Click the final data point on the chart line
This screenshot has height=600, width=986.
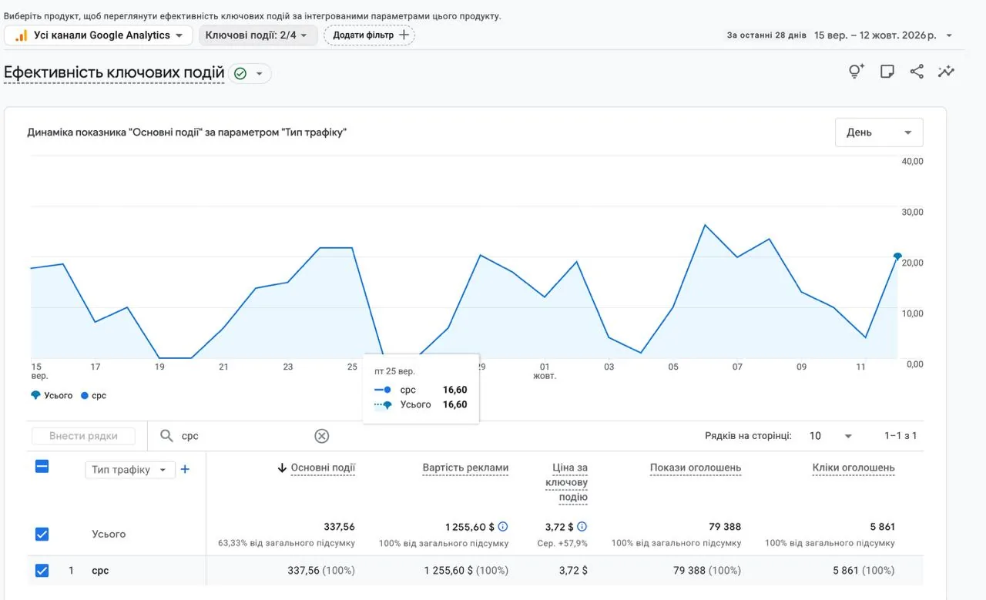(897, 256)
